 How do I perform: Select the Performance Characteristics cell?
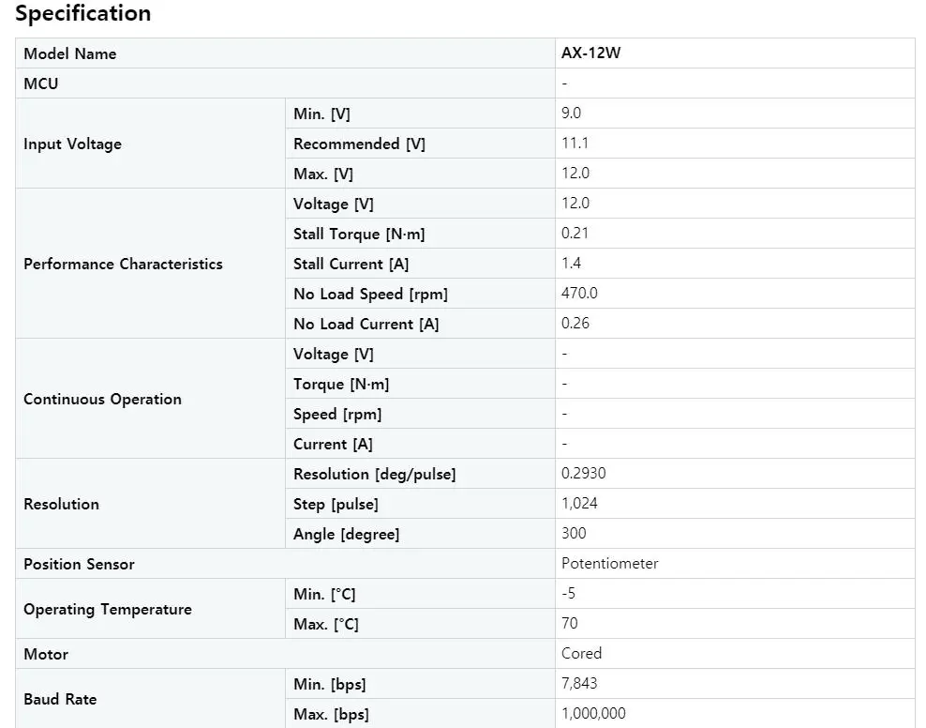pyautogui.click(x=150, y=264)
